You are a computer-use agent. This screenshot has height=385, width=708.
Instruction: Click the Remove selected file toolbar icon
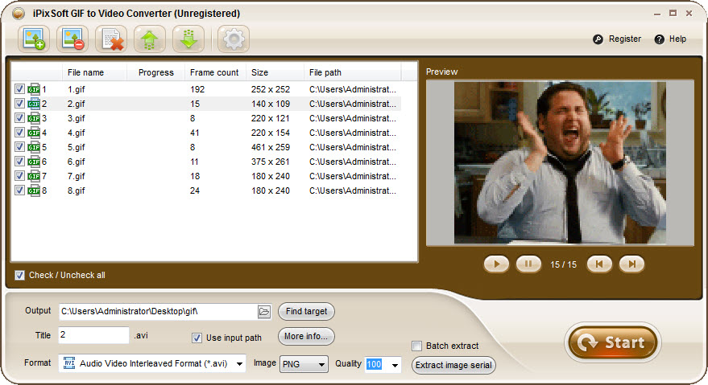point(73,39)
